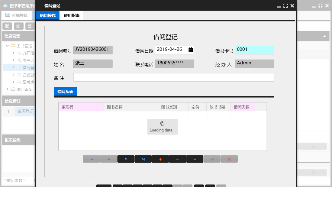
Task: Select the previous record arrow icon
Action: [108, 159]
